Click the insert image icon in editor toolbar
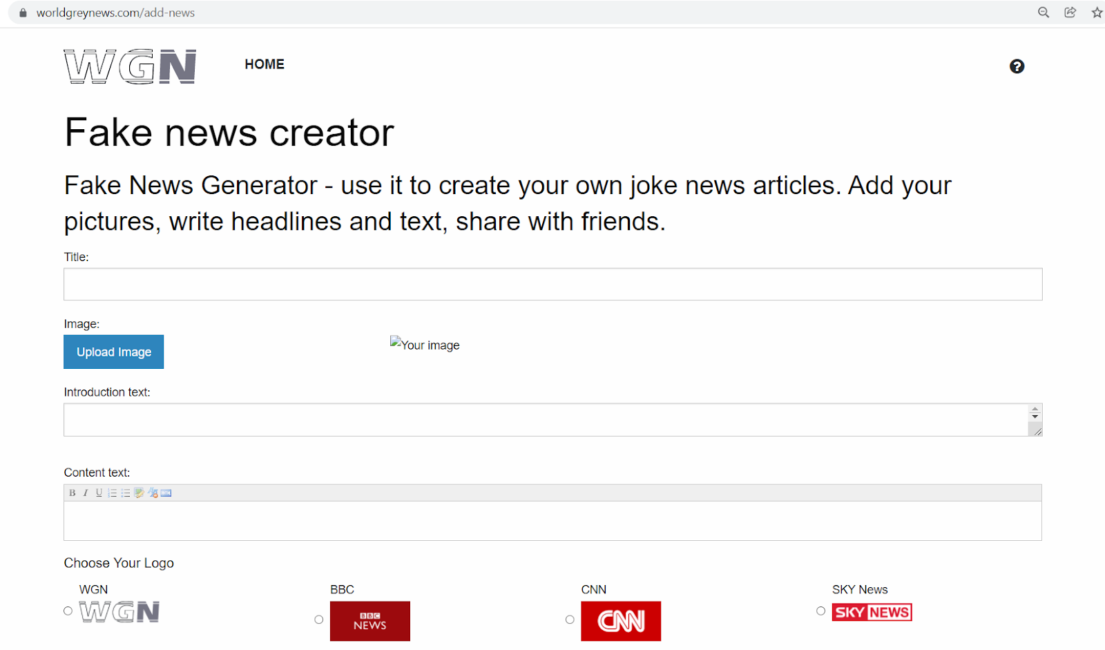Image resolution: width=1105 pixels, height=650 pixels. pyautogui.click(x=139, y=493)
